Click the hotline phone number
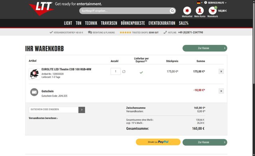The image size is (255, 156). click(190, 32)
